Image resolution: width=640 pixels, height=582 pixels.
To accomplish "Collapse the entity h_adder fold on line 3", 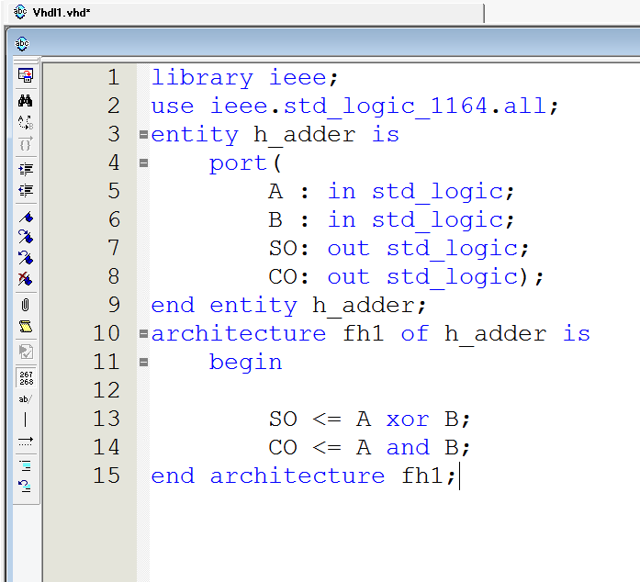I will pyautogui.click(x=143, y=134).
